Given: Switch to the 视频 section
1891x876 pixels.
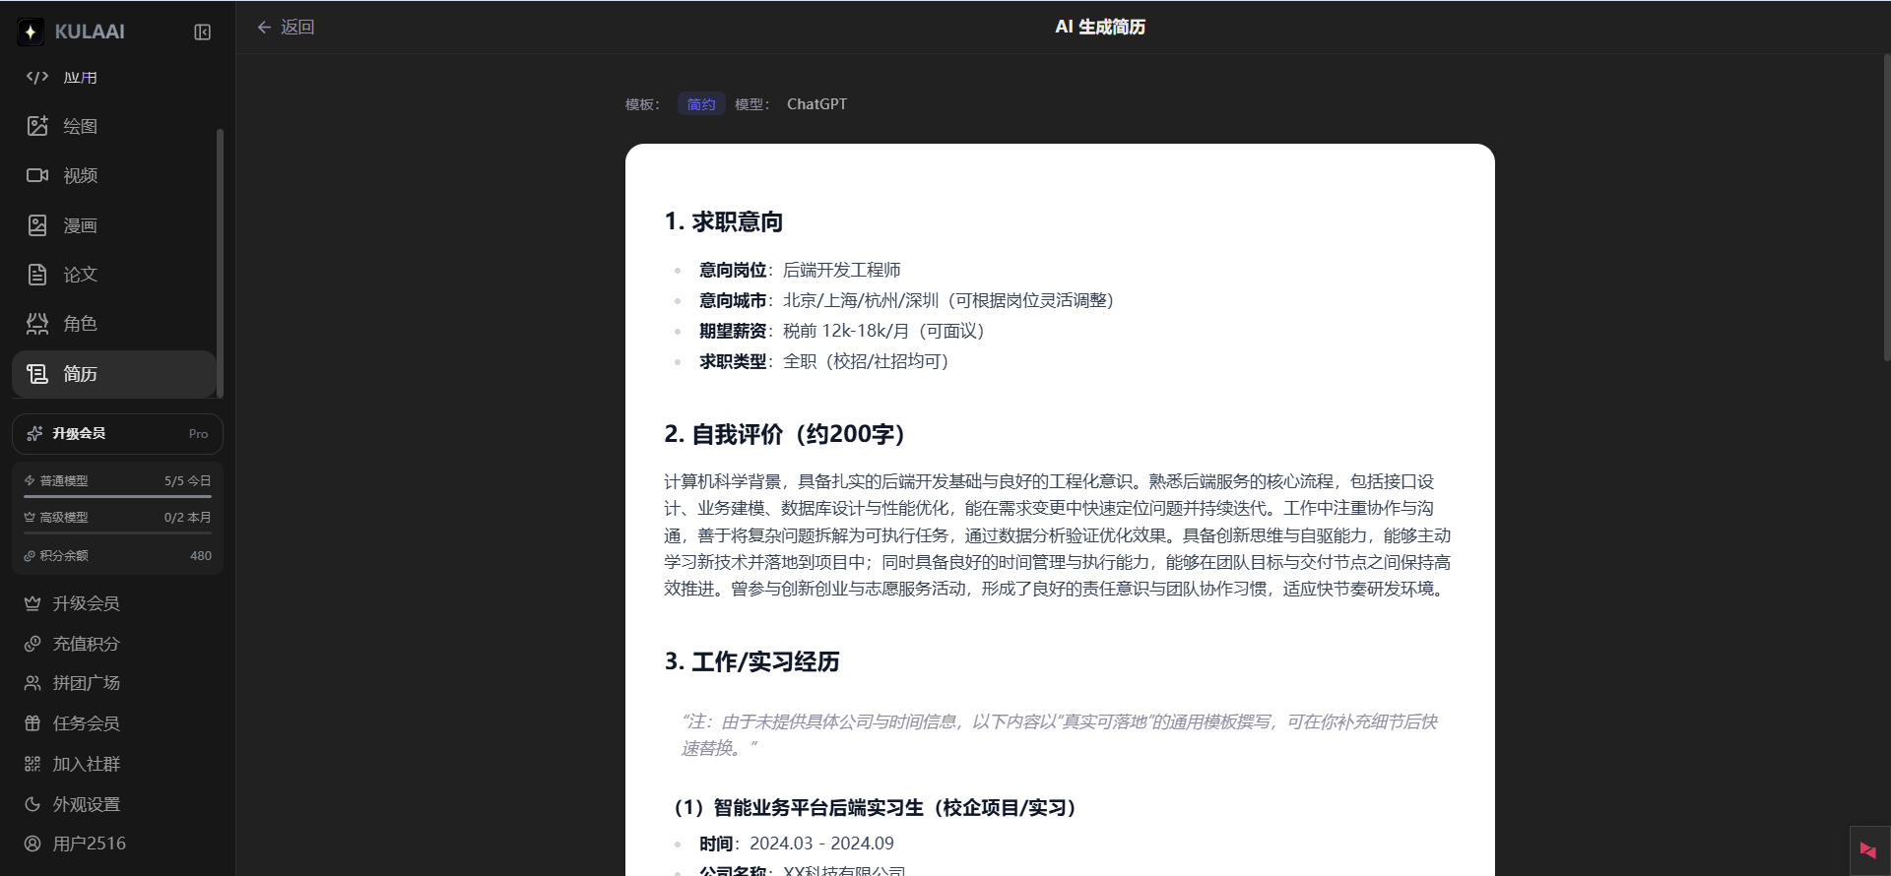Looking at the screenshot, I should coord(114,175).
